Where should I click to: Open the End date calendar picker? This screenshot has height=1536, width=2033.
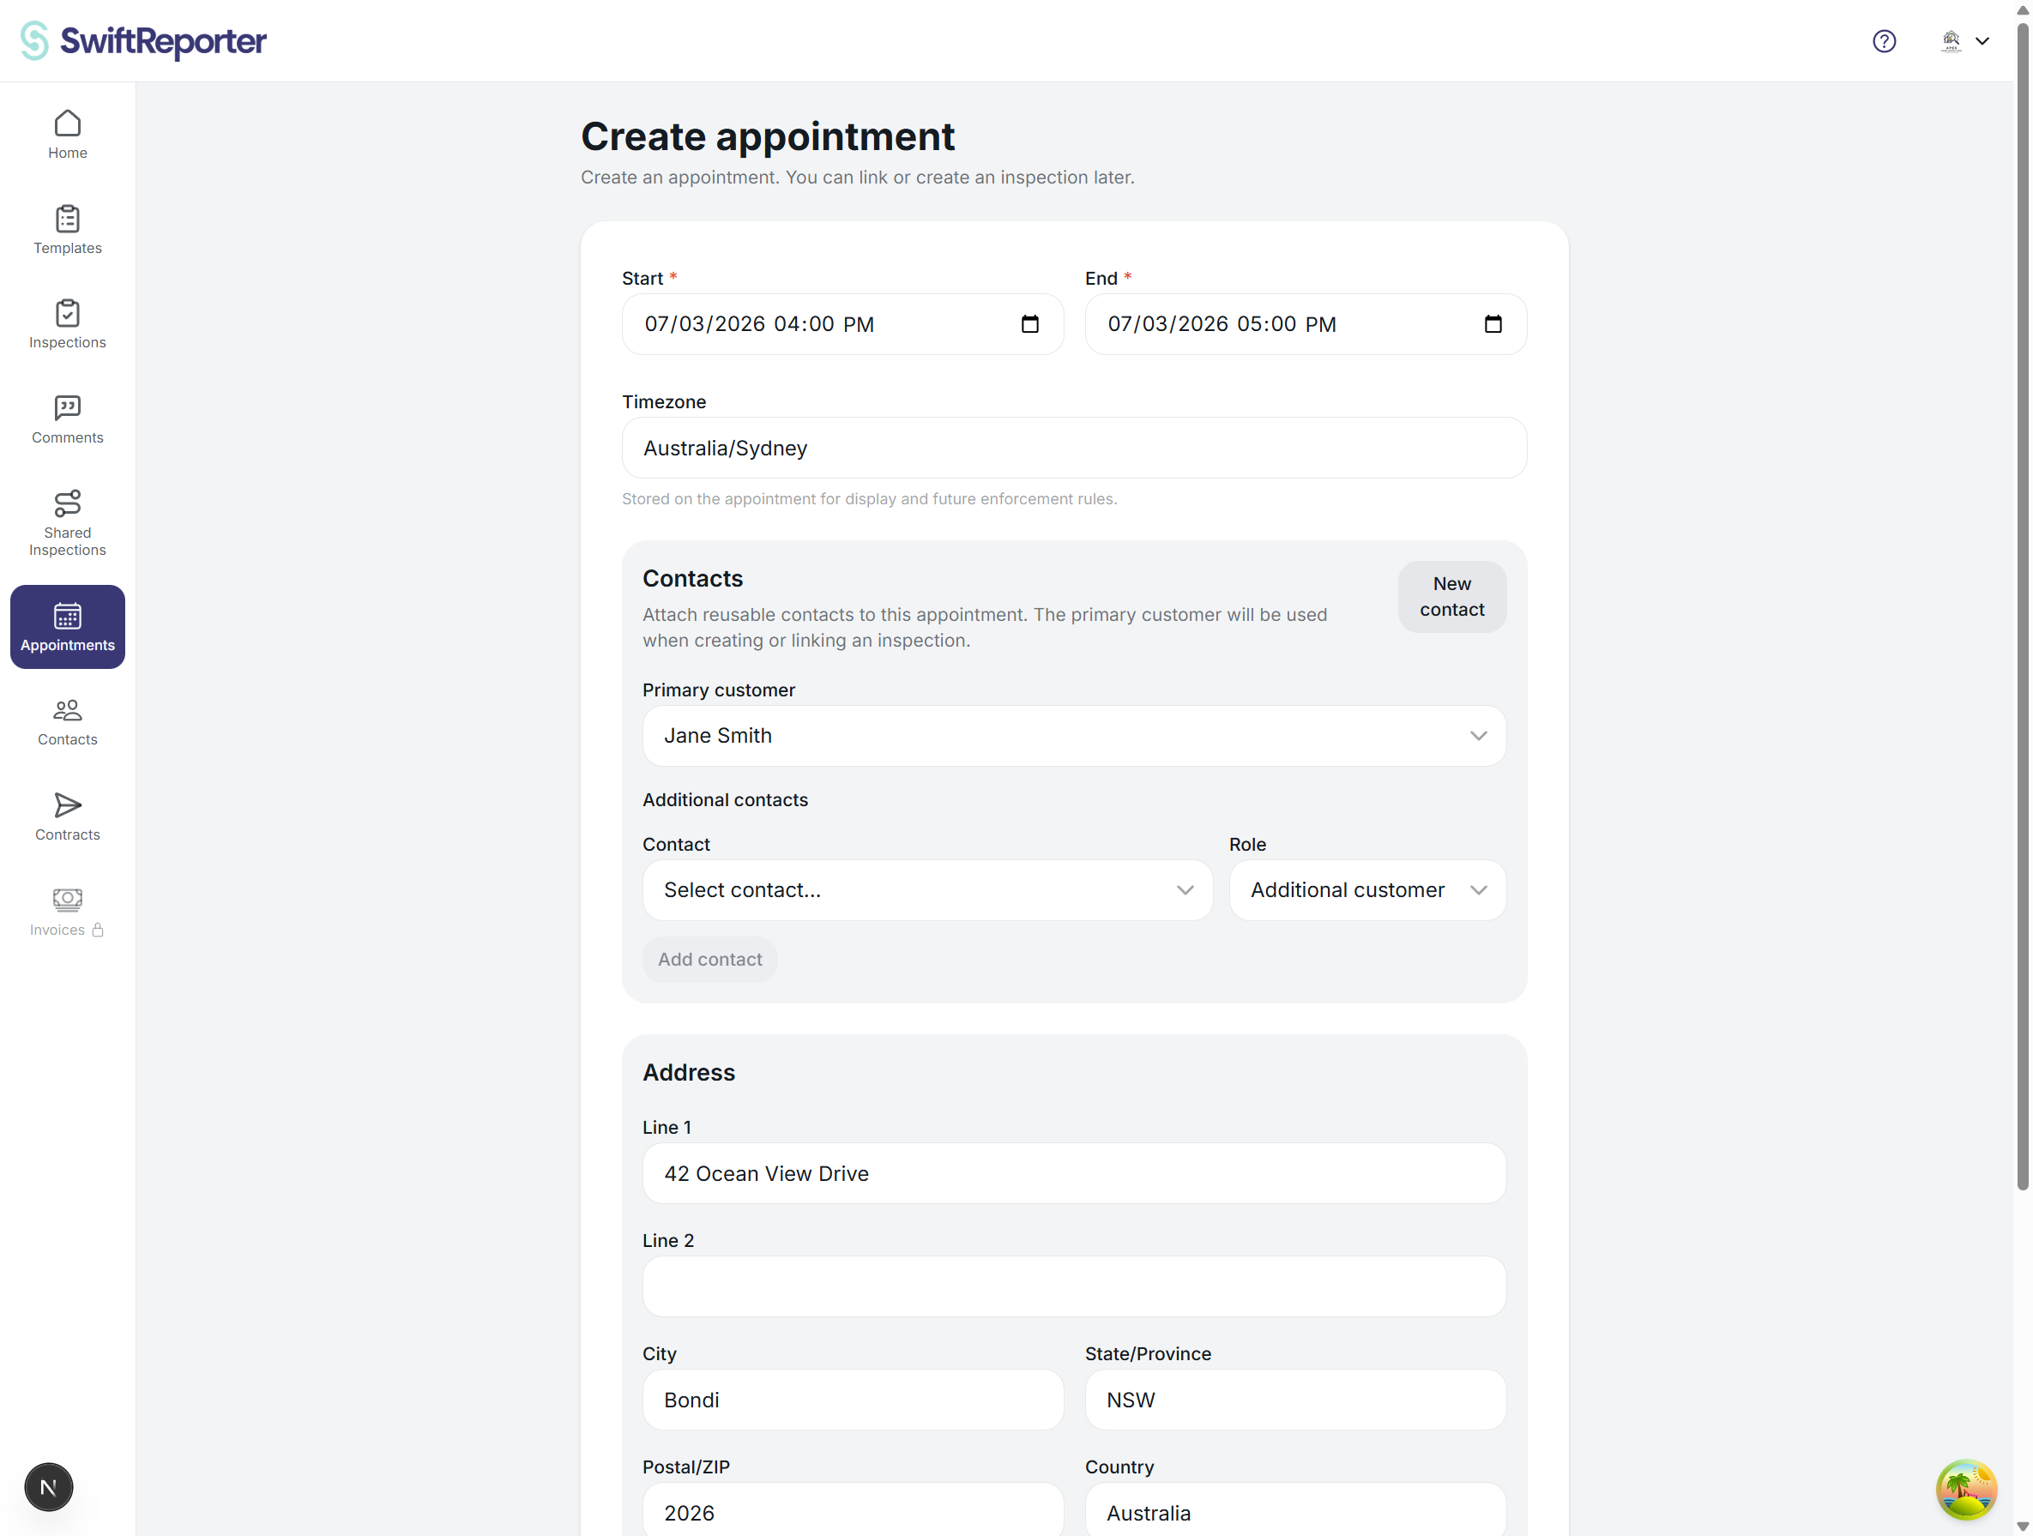pyautogui.click(x=1493, y=323)
